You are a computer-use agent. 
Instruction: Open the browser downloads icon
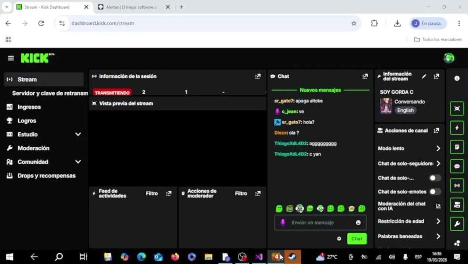pos(397,23)
